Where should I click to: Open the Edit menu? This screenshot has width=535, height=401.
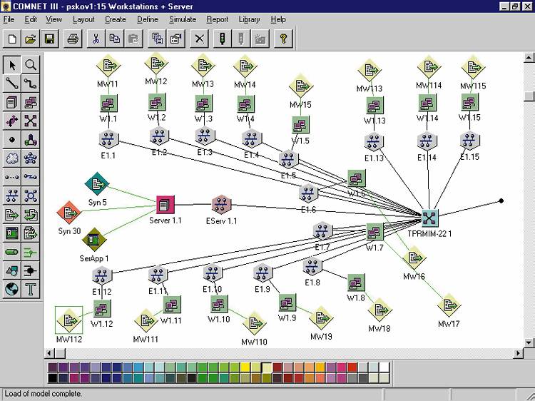pyautogui.click(x=31, y=19)
